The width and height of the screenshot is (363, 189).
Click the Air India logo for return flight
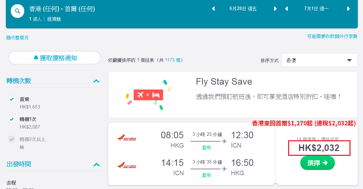127,166
